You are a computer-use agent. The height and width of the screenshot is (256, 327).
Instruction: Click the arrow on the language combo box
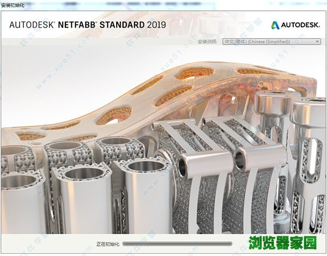(x=317, y=41)
